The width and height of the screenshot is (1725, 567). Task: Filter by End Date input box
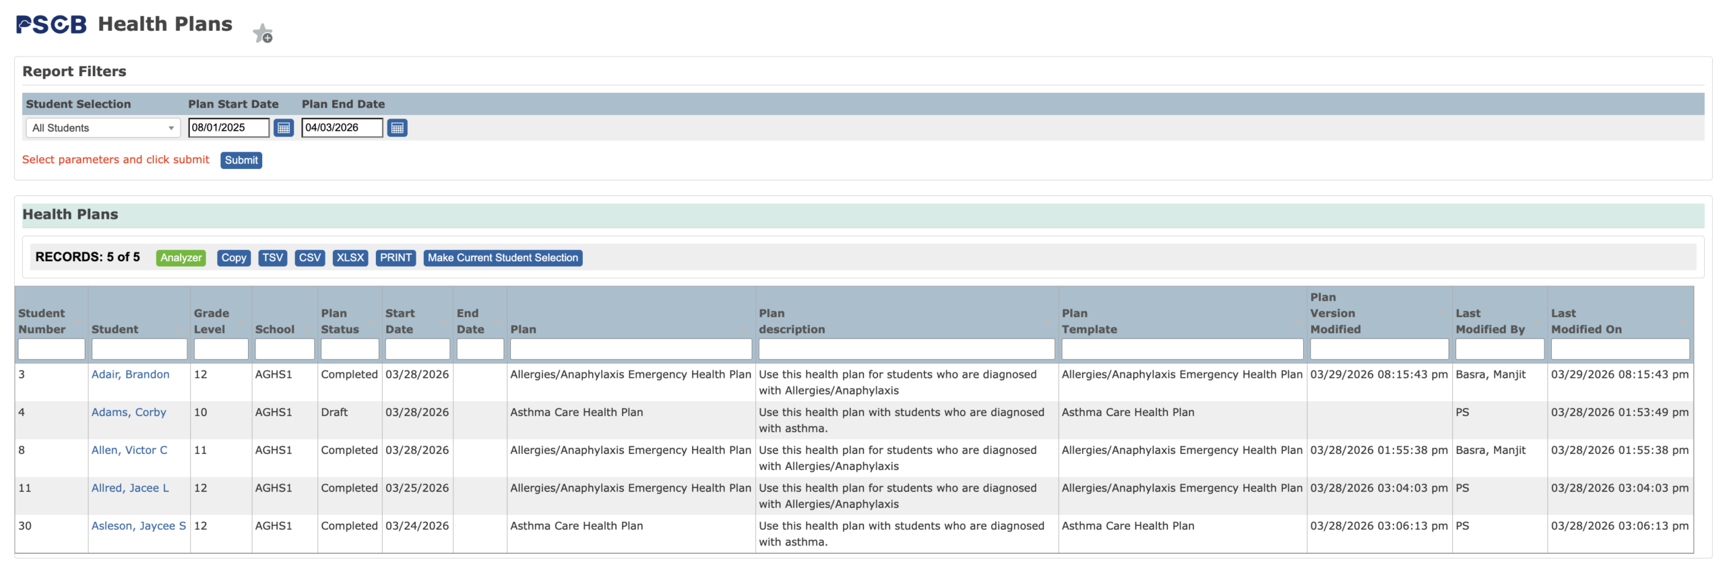(480, 349)
